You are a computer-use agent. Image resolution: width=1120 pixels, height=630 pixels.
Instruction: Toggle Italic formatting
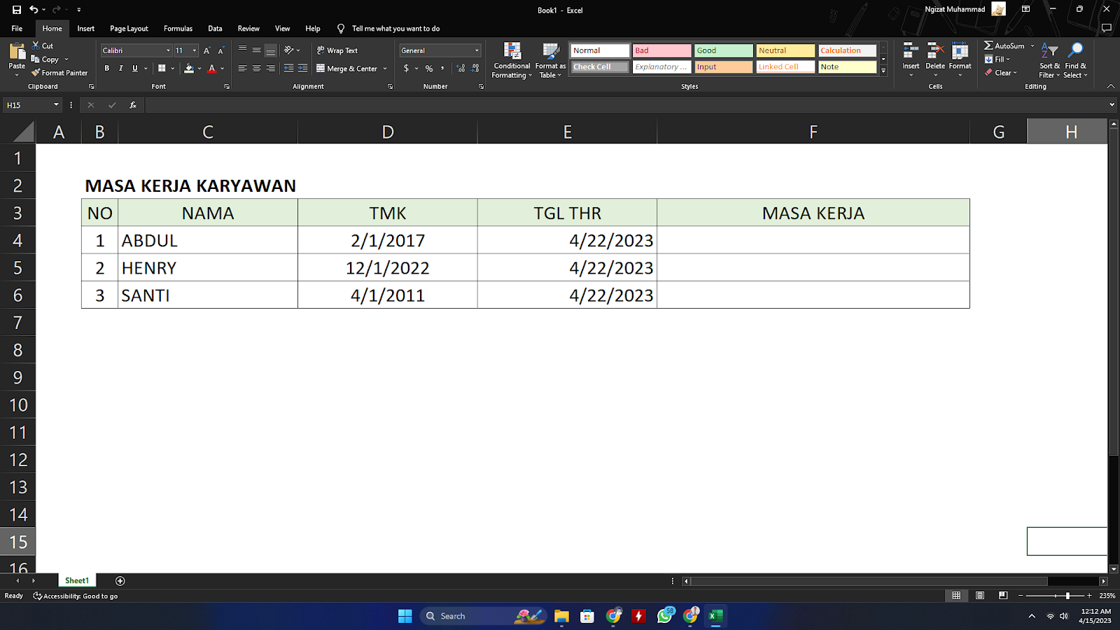[x=121, y=69]
